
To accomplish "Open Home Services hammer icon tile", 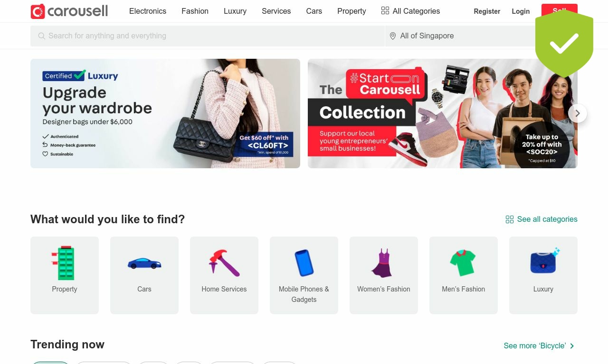I will (224, 263).
